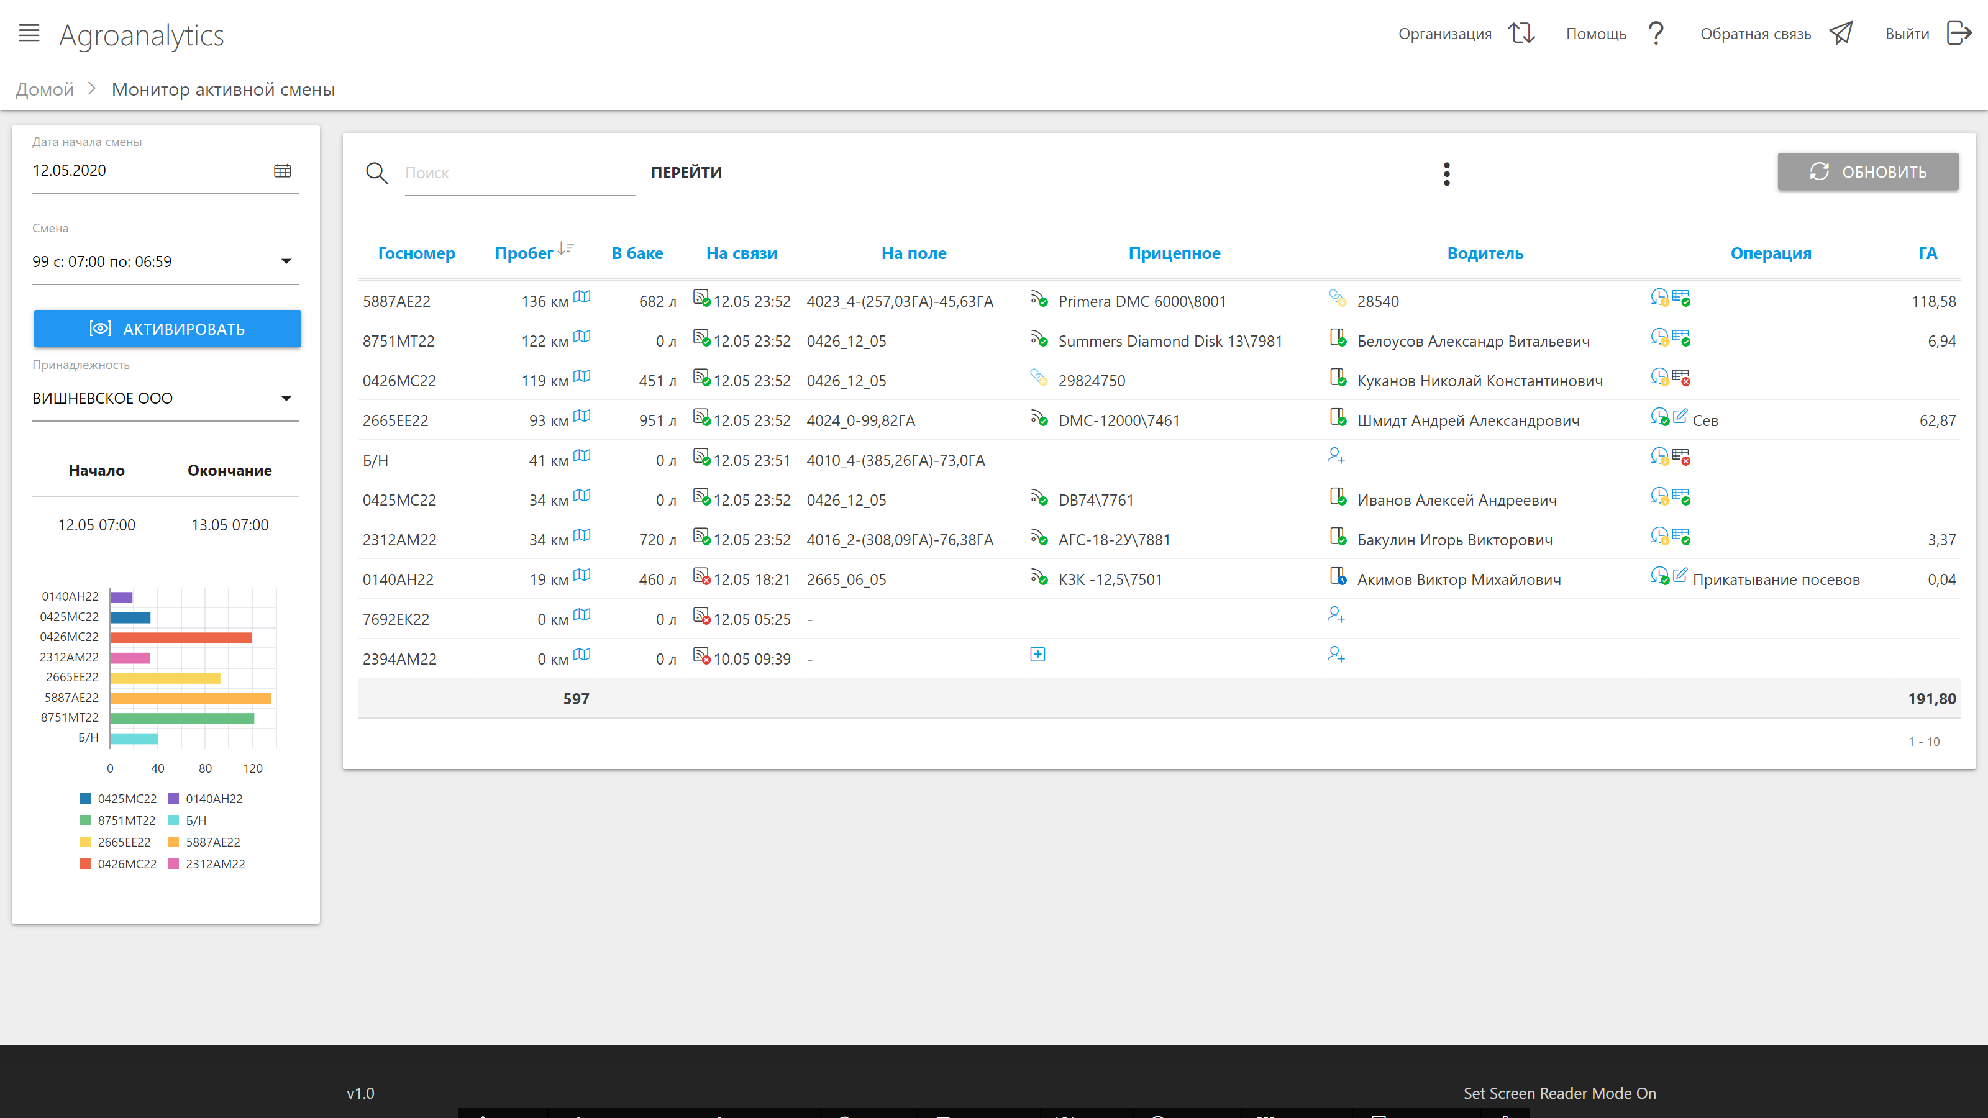Image resolution: width=1988 pixels, height=1118 pixels.
Task: Open the help question mark icon
Action: click(1656, 33)
